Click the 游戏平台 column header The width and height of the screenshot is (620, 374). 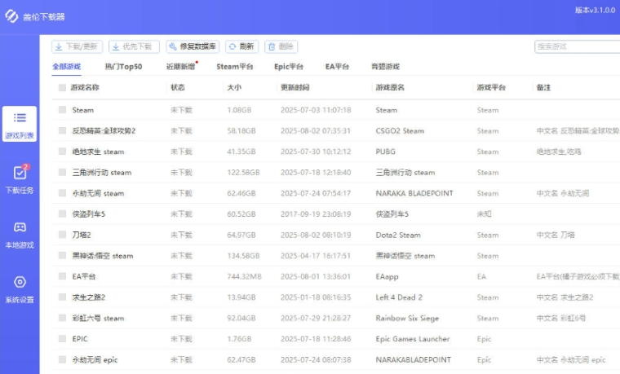491,87
